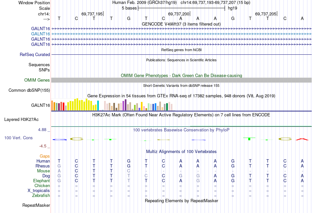Select the X_tropicalis alignment row label
312x213 pixels.
(x=39, y=191)
